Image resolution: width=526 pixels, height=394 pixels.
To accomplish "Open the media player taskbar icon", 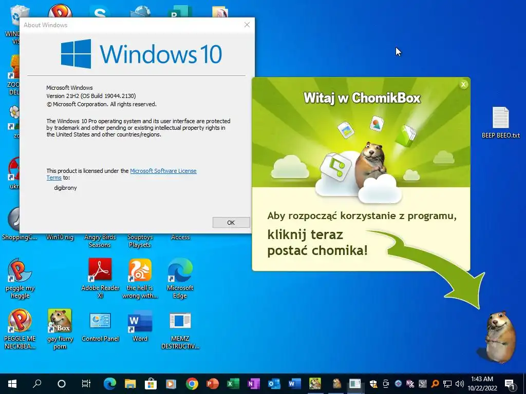I will click(171, 384).
